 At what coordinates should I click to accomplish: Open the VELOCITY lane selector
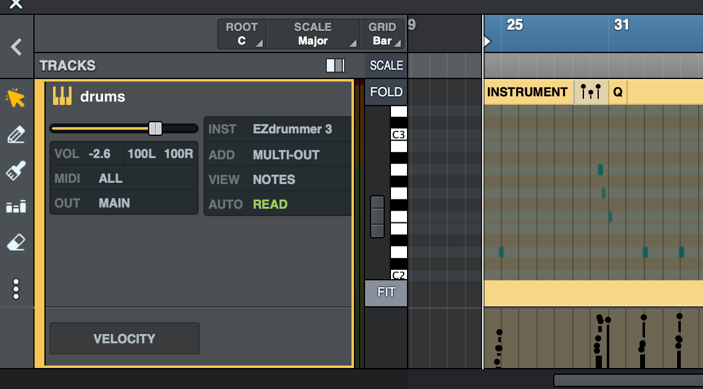[x=124, y=338]
